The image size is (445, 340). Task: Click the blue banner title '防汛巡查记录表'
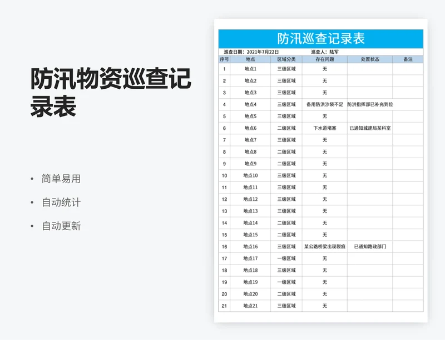[321, 38]
